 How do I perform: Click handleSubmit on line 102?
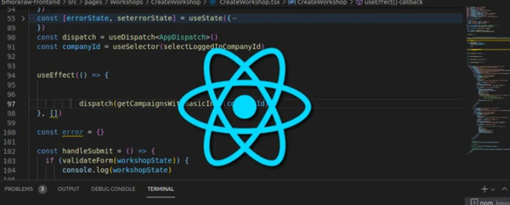click(88, 151)
